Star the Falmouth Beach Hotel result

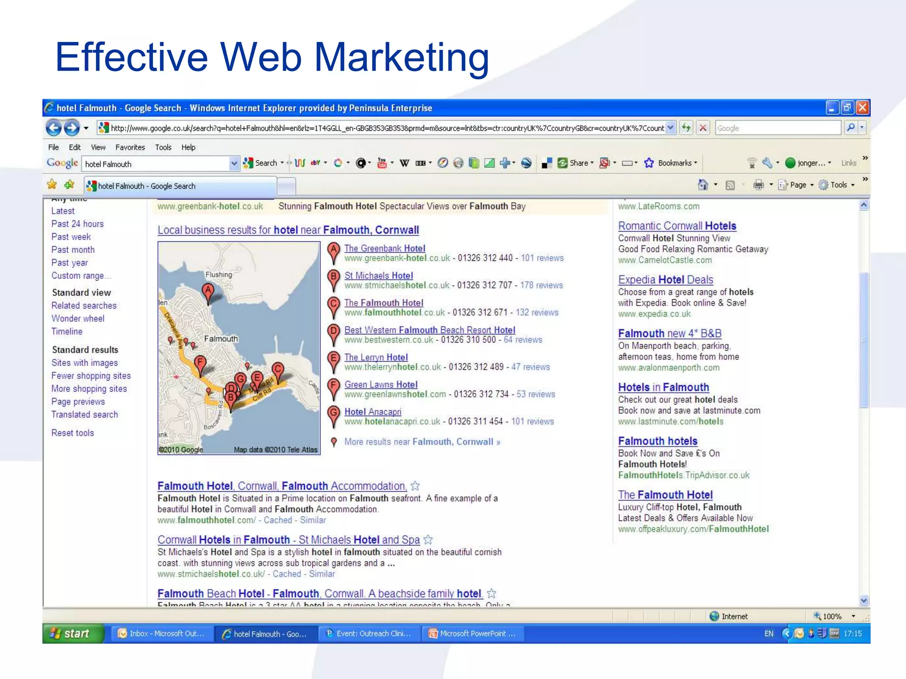tap(491, 594)
